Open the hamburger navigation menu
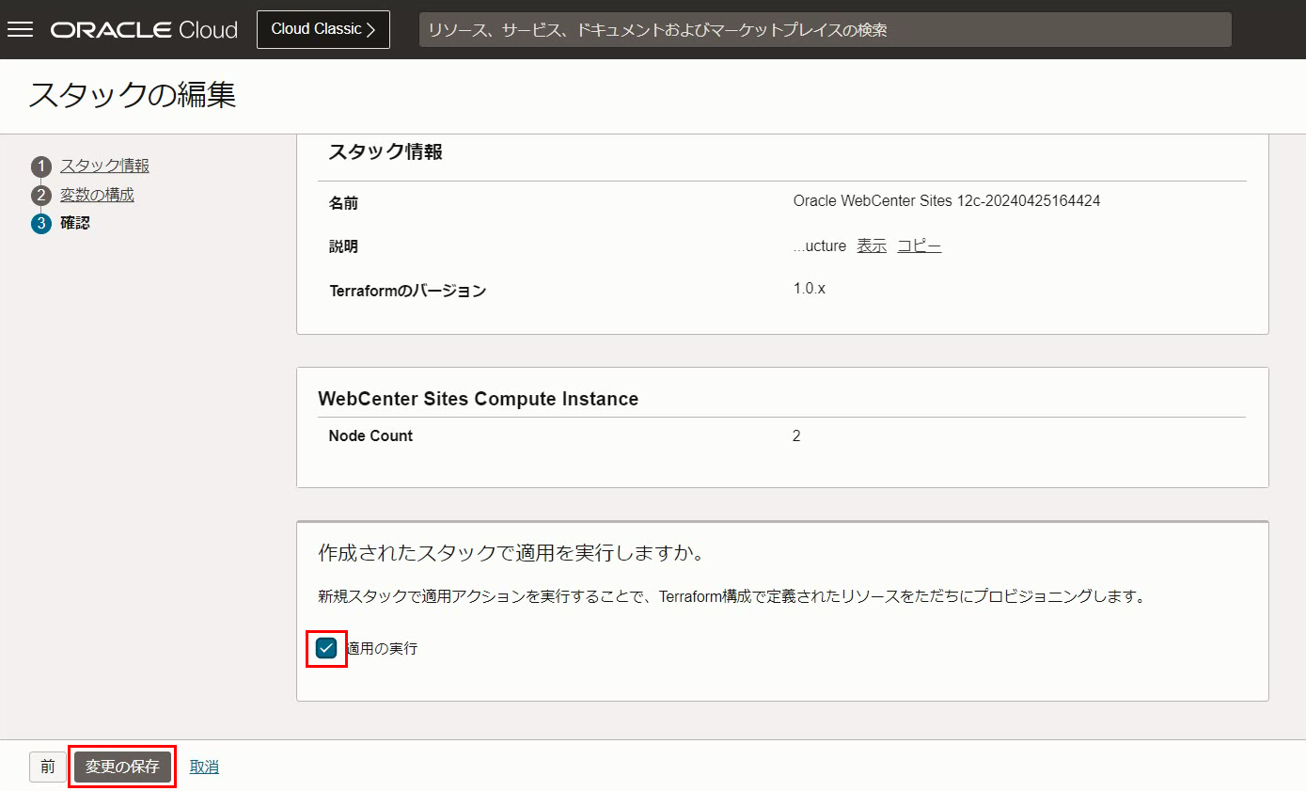1306x791 pixels. point(20,29)
